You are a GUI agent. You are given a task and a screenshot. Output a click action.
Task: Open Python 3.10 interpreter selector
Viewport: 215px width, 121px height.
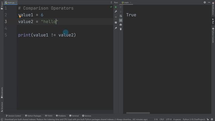tap(194, 120)
